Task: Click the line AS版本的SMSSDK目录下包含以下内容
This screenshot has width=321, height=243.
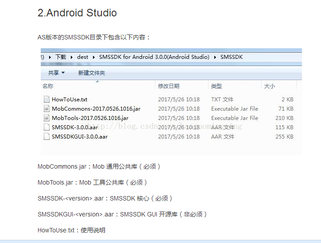Action: [x=94, y=37]
